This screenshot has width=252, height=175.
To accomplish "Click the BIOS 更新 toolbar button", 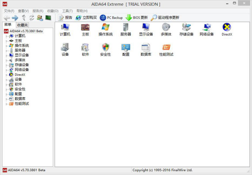I will click(137, 18).
